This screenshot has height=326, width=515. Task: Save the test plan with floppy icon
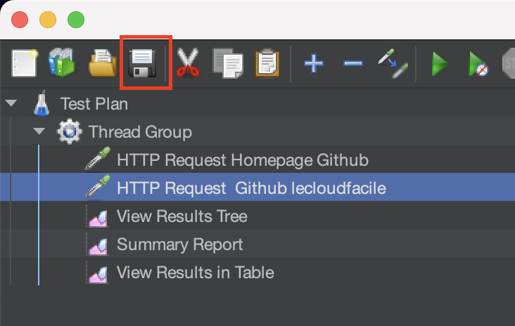click(142, 65)
